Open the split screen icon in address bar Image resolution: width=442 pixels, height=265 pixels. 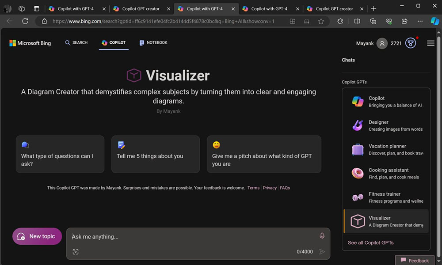(292, 21)
